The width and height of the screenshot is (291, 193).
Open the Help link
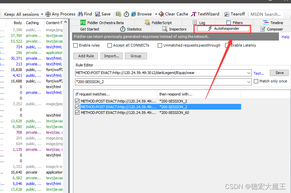click(x=285, y=37)
